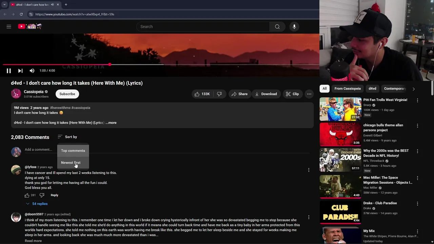Open Drake - Club Paradise video title
Viewport: 434px width, 244px height.
[380, 203]
